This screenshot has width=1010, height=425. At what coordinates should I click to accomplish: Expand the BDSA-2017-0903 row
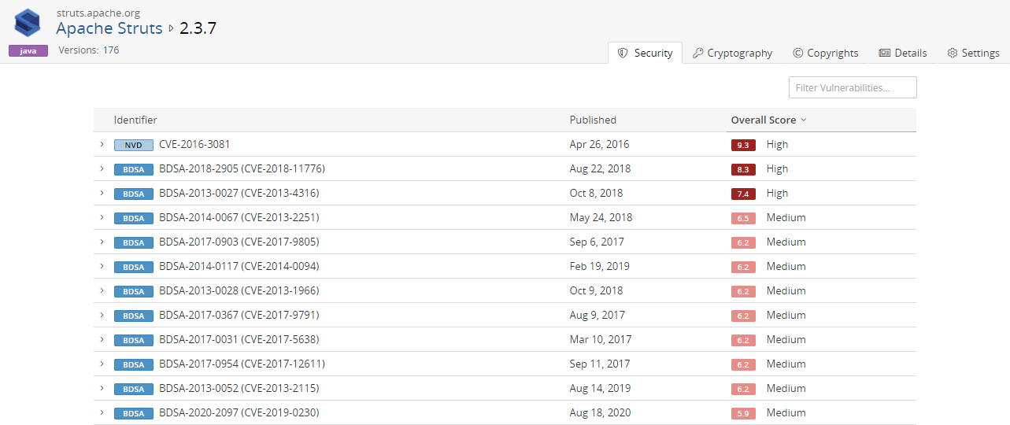pyautogui.click(x=102, y=242)
